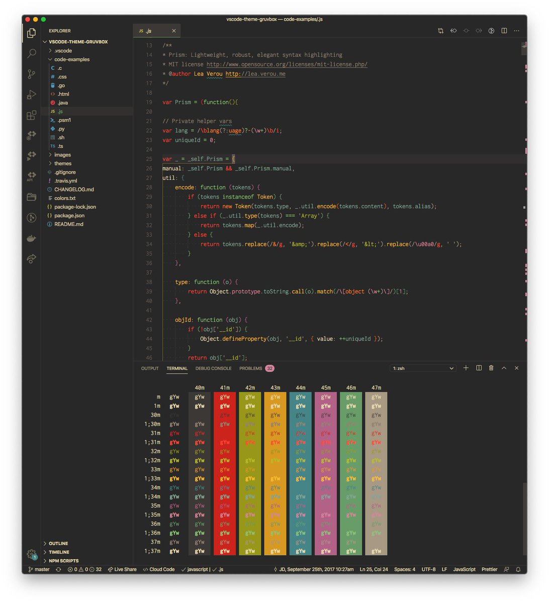Expand the OUTLINE section
Viewport: 549px width, 603px height.
58,543
